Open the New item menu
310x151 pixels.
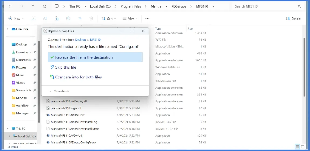[x=16, y=19]
